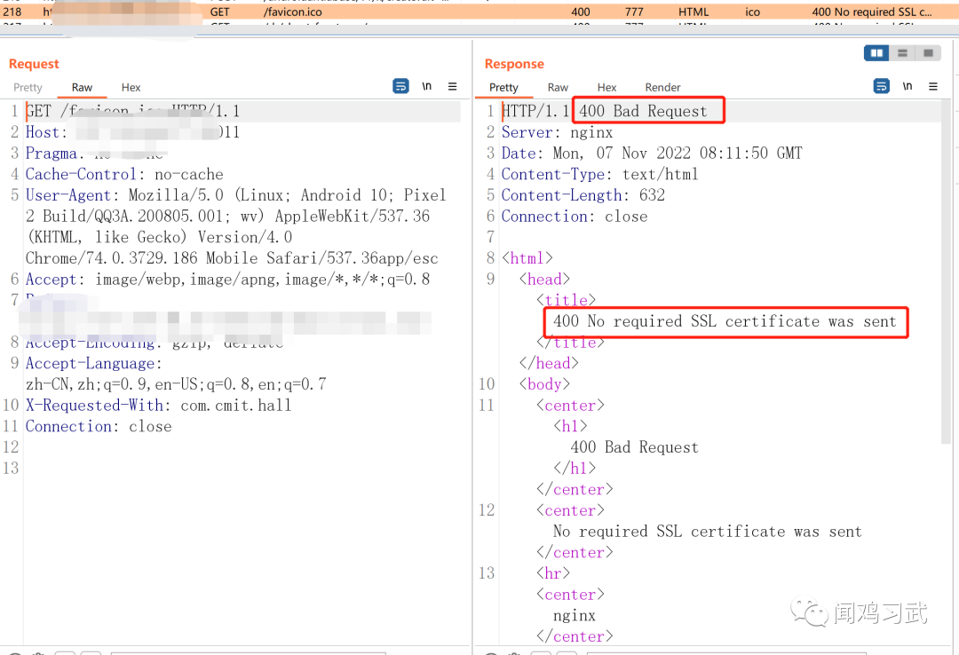Click the Response vertical scrollbar

947,272
